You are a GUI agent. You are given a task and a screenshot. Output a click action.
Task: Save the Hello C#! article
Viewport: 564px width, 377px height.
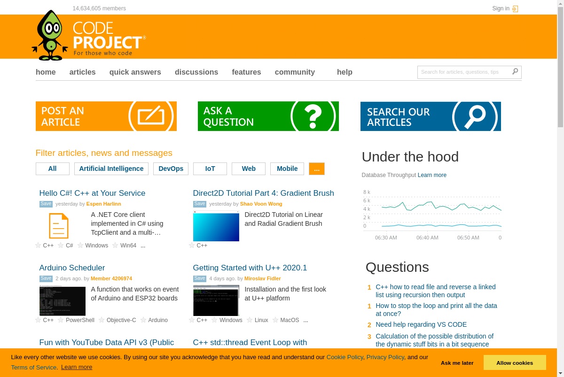click(x=46, y=204)
